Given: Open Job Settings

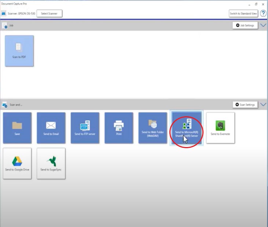Looking at the screenshot, I should click(x=245, y=25).
